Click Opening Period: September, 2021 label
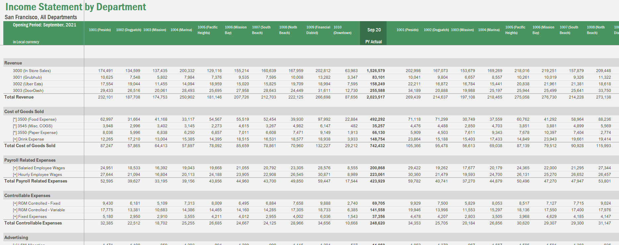619x245 pixels. 44,25
